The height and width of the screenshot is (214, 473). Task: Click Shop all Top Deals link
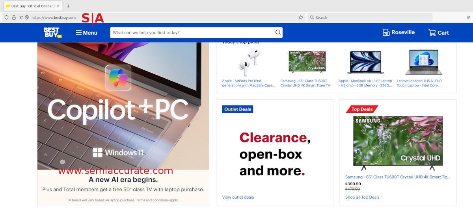[x=362, y=197]
